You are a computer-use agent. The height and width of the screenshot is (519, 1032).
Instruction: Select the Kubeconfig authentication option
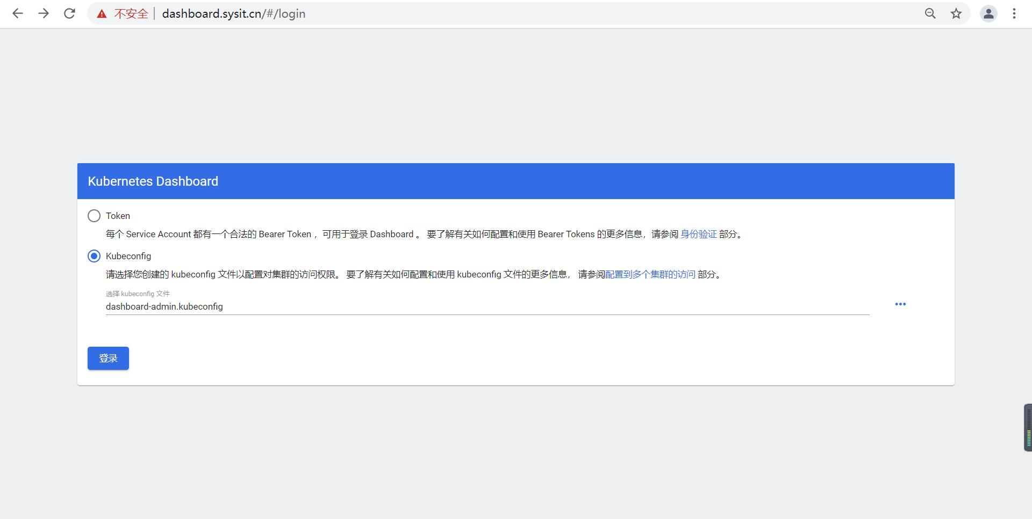pyautogui.click(x=94, y=256)
